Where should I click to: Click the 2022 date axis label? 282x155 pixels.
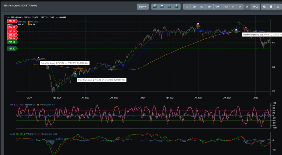255,98
